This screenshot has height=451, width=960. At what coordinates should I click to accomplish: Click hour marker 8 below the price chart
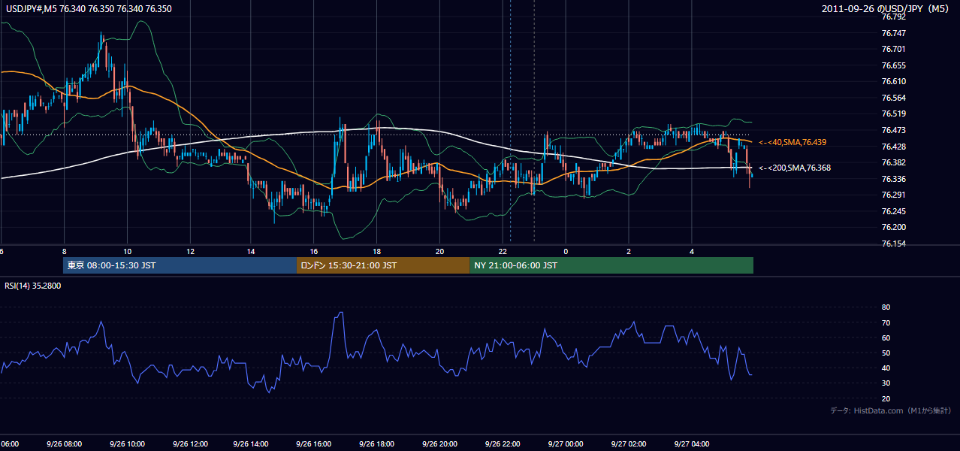click(x=65, y=252)
